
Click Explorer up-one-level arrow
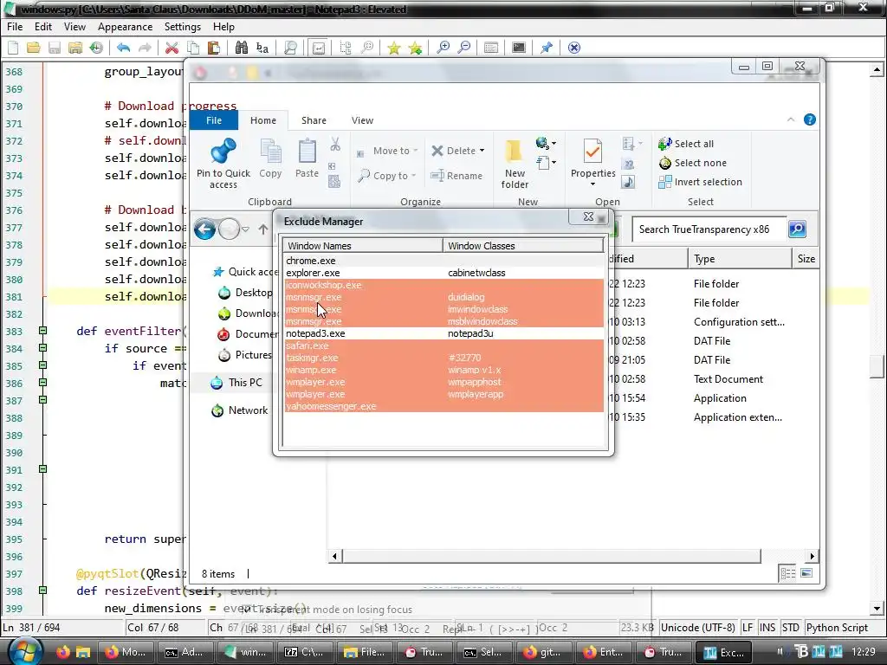point(263,229)
